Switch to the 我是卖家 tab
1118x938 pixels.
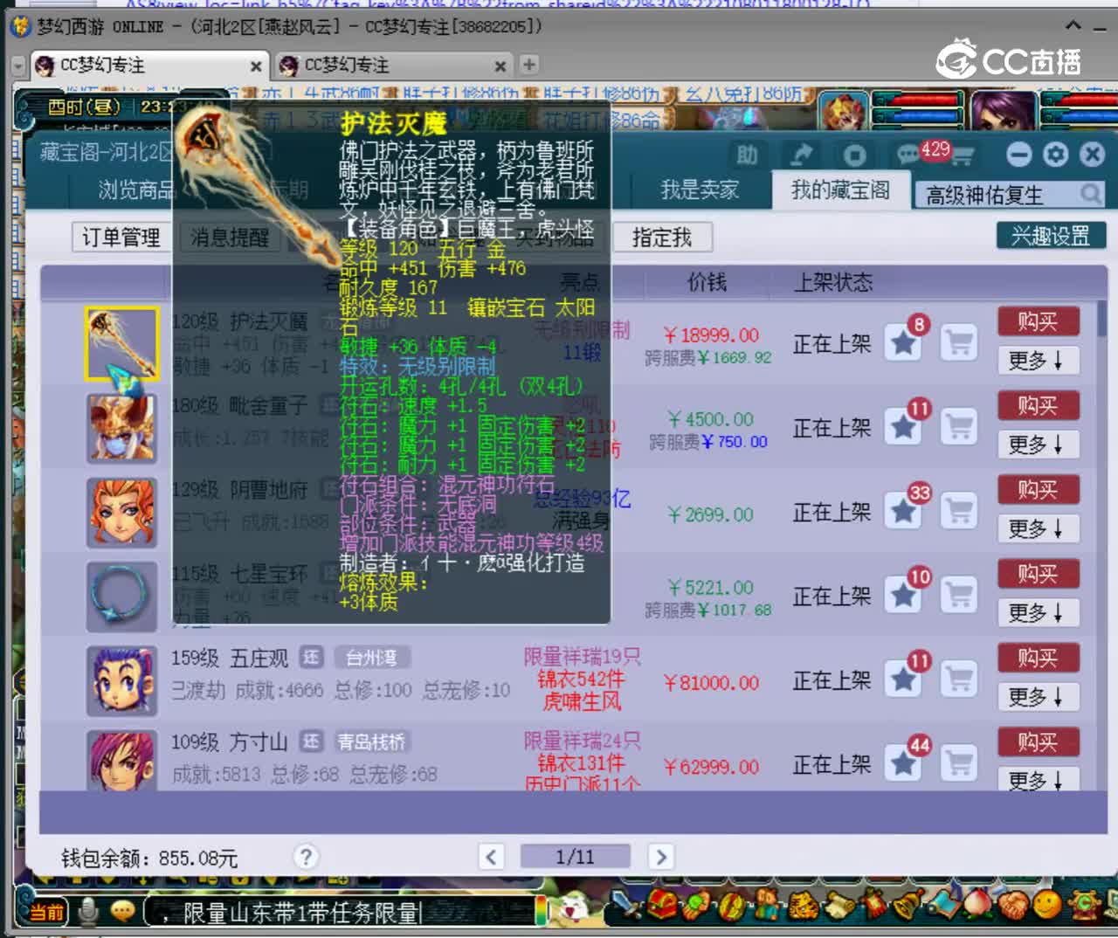tap(700, 190)
